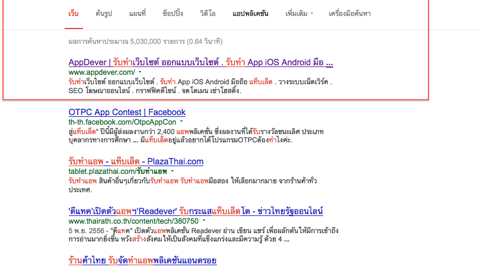Expand the เพิ่มเติม more dropdown
479x267 pixels.
coord(299,12)
